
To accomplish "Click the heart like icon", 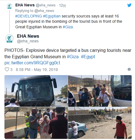I will pyautogui.click(x=7, y=69).
